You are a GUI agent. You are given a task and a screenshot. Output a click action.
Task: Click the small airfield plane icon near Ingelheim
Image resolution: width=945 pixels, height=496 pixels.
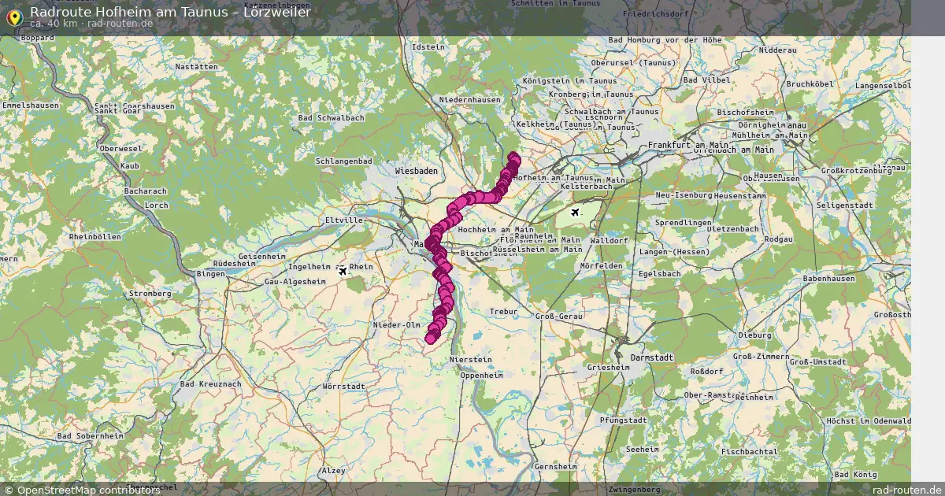(x=343, y=271)
